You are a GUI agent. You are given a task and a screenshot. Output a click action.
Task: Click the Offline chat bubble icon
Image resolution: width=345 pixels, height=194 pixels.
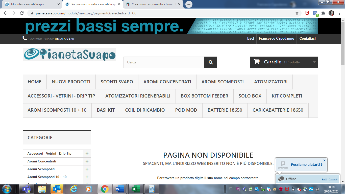point(281,179)
